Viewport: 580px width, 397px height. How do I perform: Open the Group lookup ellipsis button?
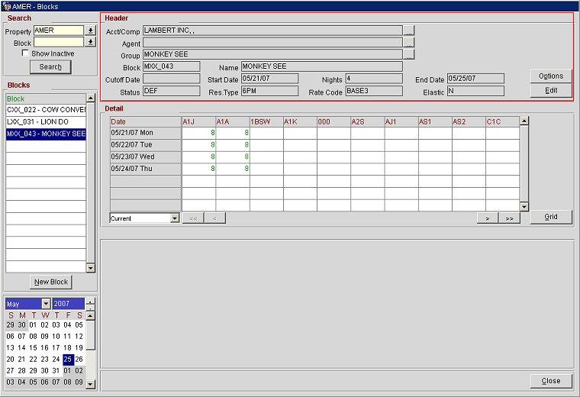point(409,55)
